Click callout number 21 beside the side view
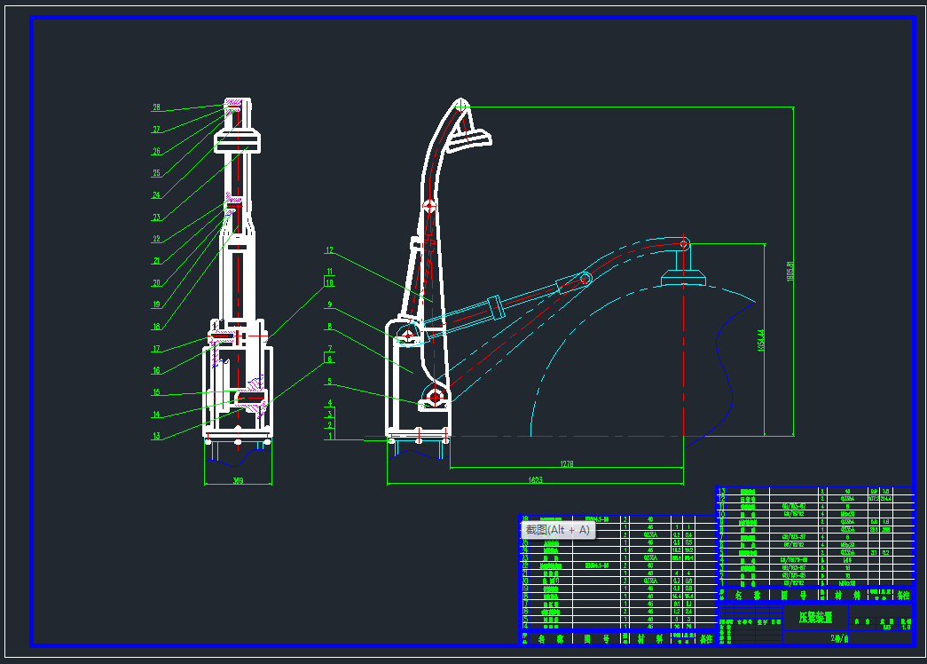The image size is (927, 664). (156, 260)
